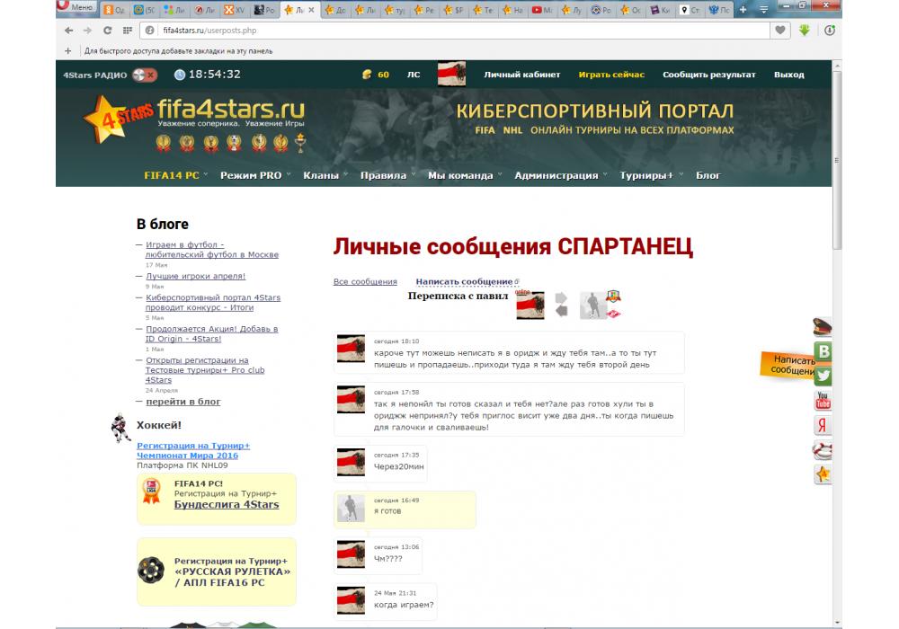Screen dimensions: 899x629
Task: Click the clock icon near 18:54:32
Action: [x=180, y=75]
